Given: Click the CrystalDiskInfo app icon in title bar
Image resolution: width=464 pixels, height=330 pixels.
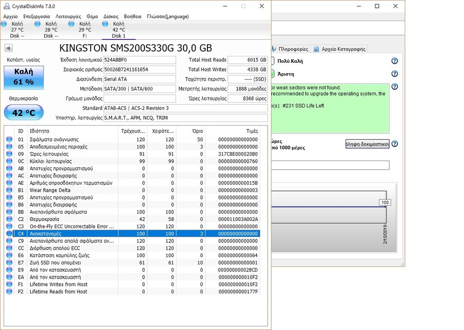Looking at the screenshot, I should click(x=6, y=6).
